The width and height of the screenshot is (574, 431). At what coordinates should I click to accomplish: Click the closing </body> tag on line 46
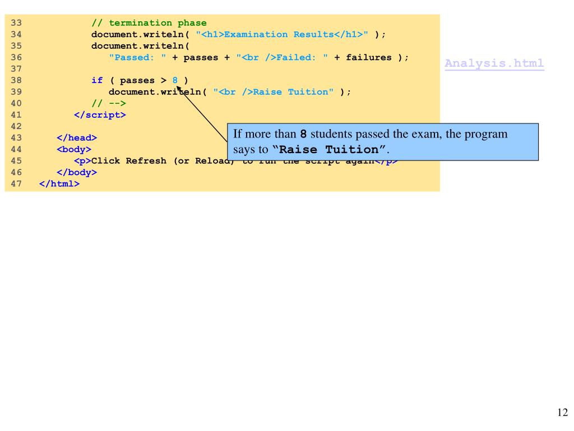pos(77,172)
